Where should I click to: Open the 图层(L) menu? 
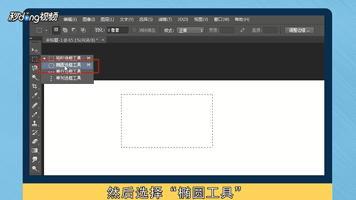point(107,20)
